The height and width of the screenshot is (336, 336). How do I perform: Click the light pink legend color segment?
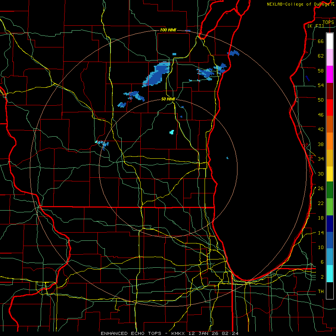(x=330, y=57)
